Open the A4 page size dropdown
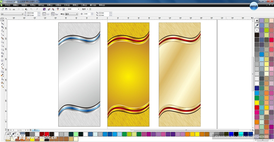The height and width of the screenshot is (142, 274). pyautogui.click(x=22, y=14)
